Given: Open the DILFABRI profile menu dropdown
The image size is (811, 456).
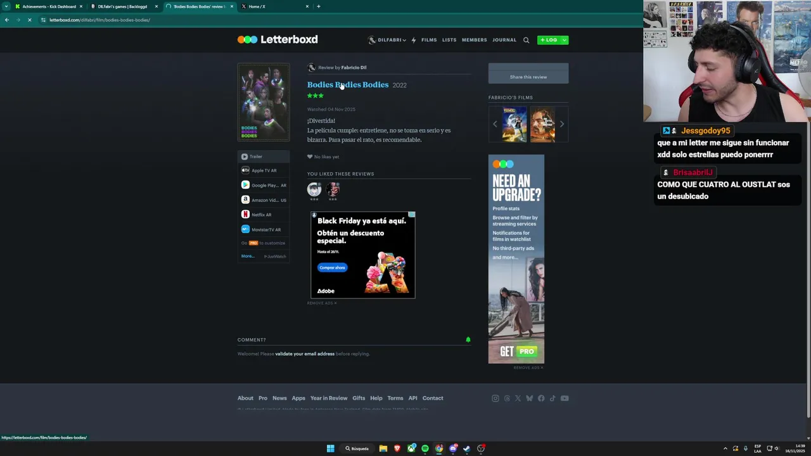Looking at the screenshot, I should click(x=387, y=40).
